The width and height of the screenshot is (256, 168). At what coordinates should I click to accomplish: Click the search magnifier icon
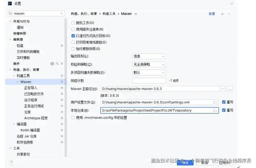coord(10,13)
